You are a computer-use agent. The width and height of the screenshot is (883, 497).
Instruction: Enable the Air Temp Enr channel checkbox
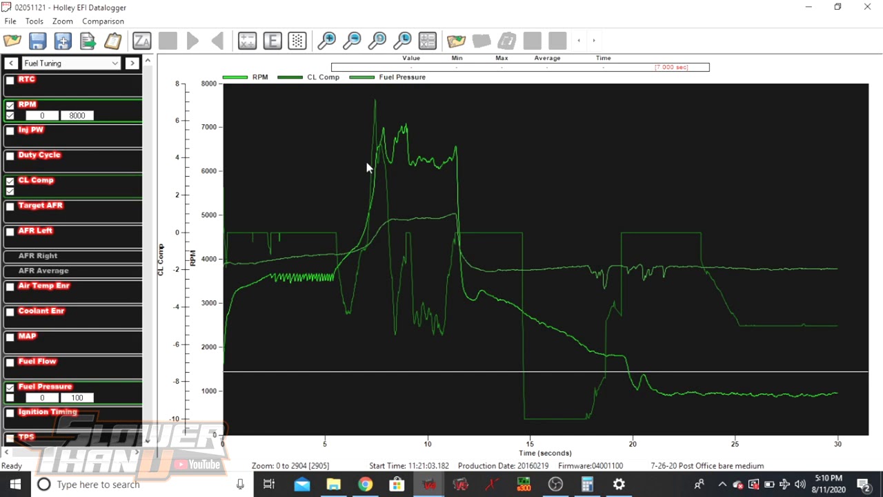click(10, 287)
